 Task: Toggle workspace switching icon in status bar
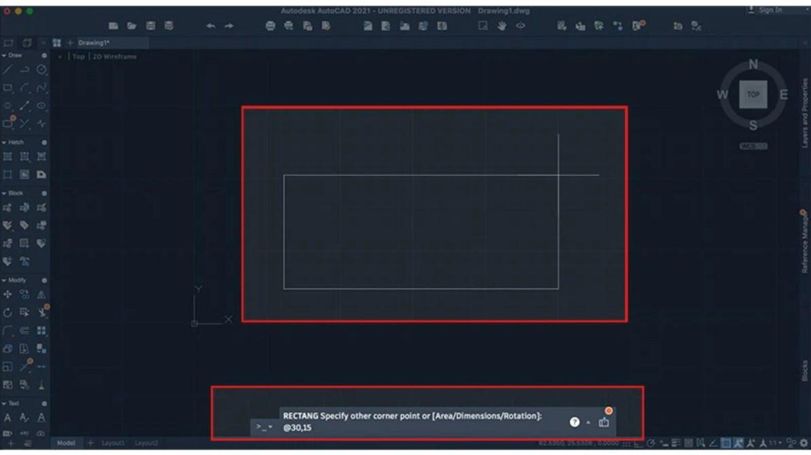pos(791,443)
